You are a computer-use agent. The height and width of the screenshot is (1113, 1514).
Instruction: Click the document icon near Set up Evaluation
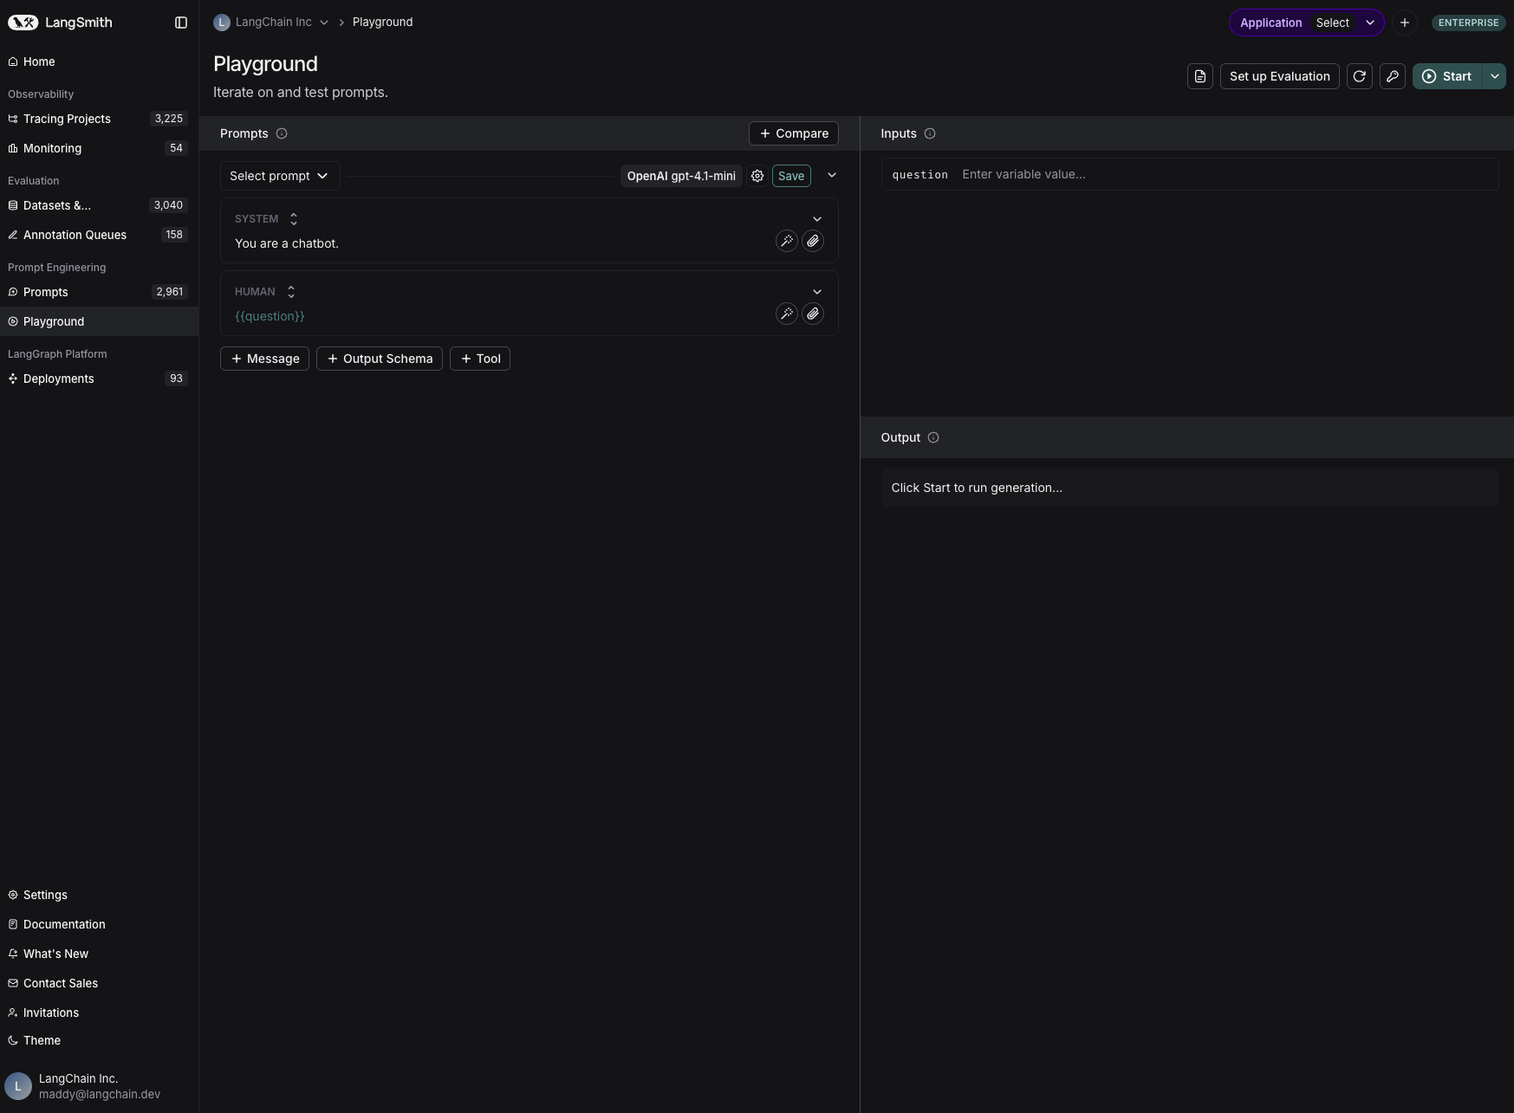tap(1200, 76)
